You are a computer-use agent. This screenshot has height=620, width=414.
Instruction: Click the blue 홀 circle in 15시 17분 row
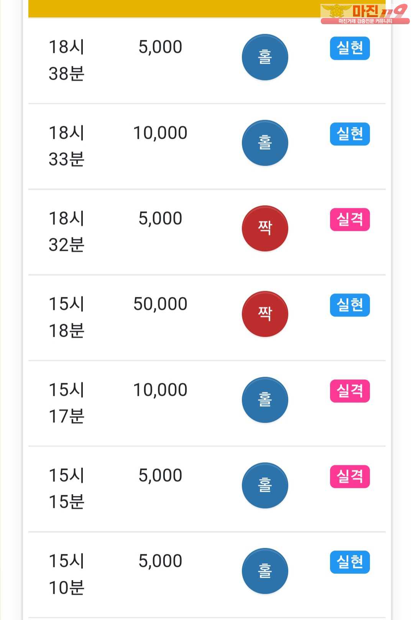click(265, 400)
